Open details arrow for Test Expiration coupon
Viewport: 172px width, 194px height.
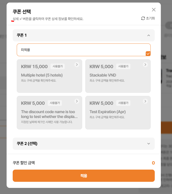145,101
